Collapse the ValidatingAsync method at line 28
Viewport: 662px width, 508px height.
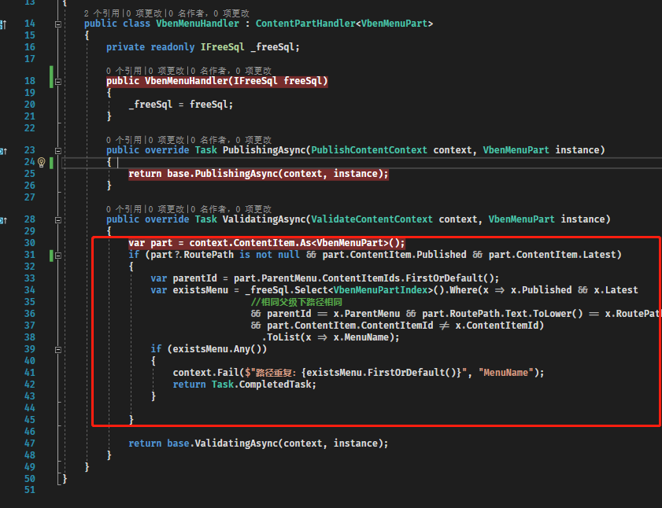[58, 220]
